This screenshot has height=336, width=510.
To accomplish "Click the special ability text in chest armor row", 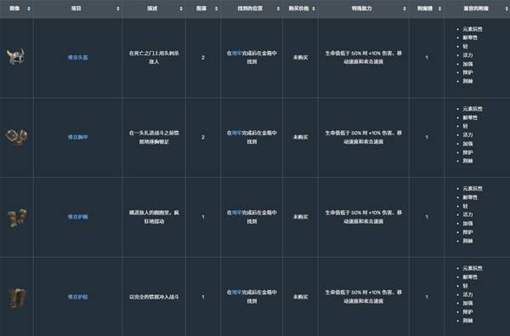I will click(363, 137).
